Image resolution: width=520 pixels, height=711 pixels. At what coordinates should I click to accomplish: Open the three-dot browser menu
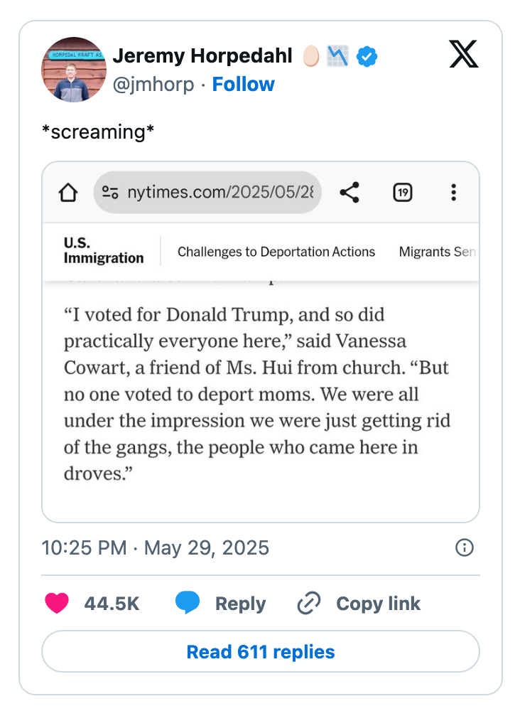453,192
